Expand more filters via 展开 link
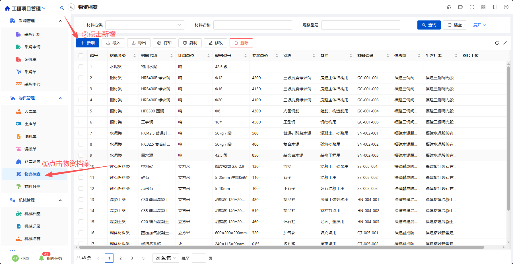The height and width of the screenshot is (264, 513). click(x=479, y=25)
